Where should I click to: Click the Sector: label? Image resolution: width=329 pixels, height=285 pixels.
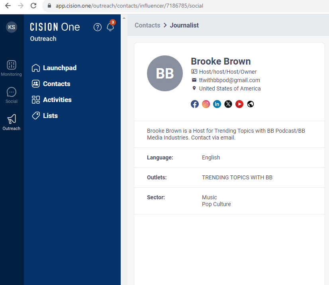(156, 197)
